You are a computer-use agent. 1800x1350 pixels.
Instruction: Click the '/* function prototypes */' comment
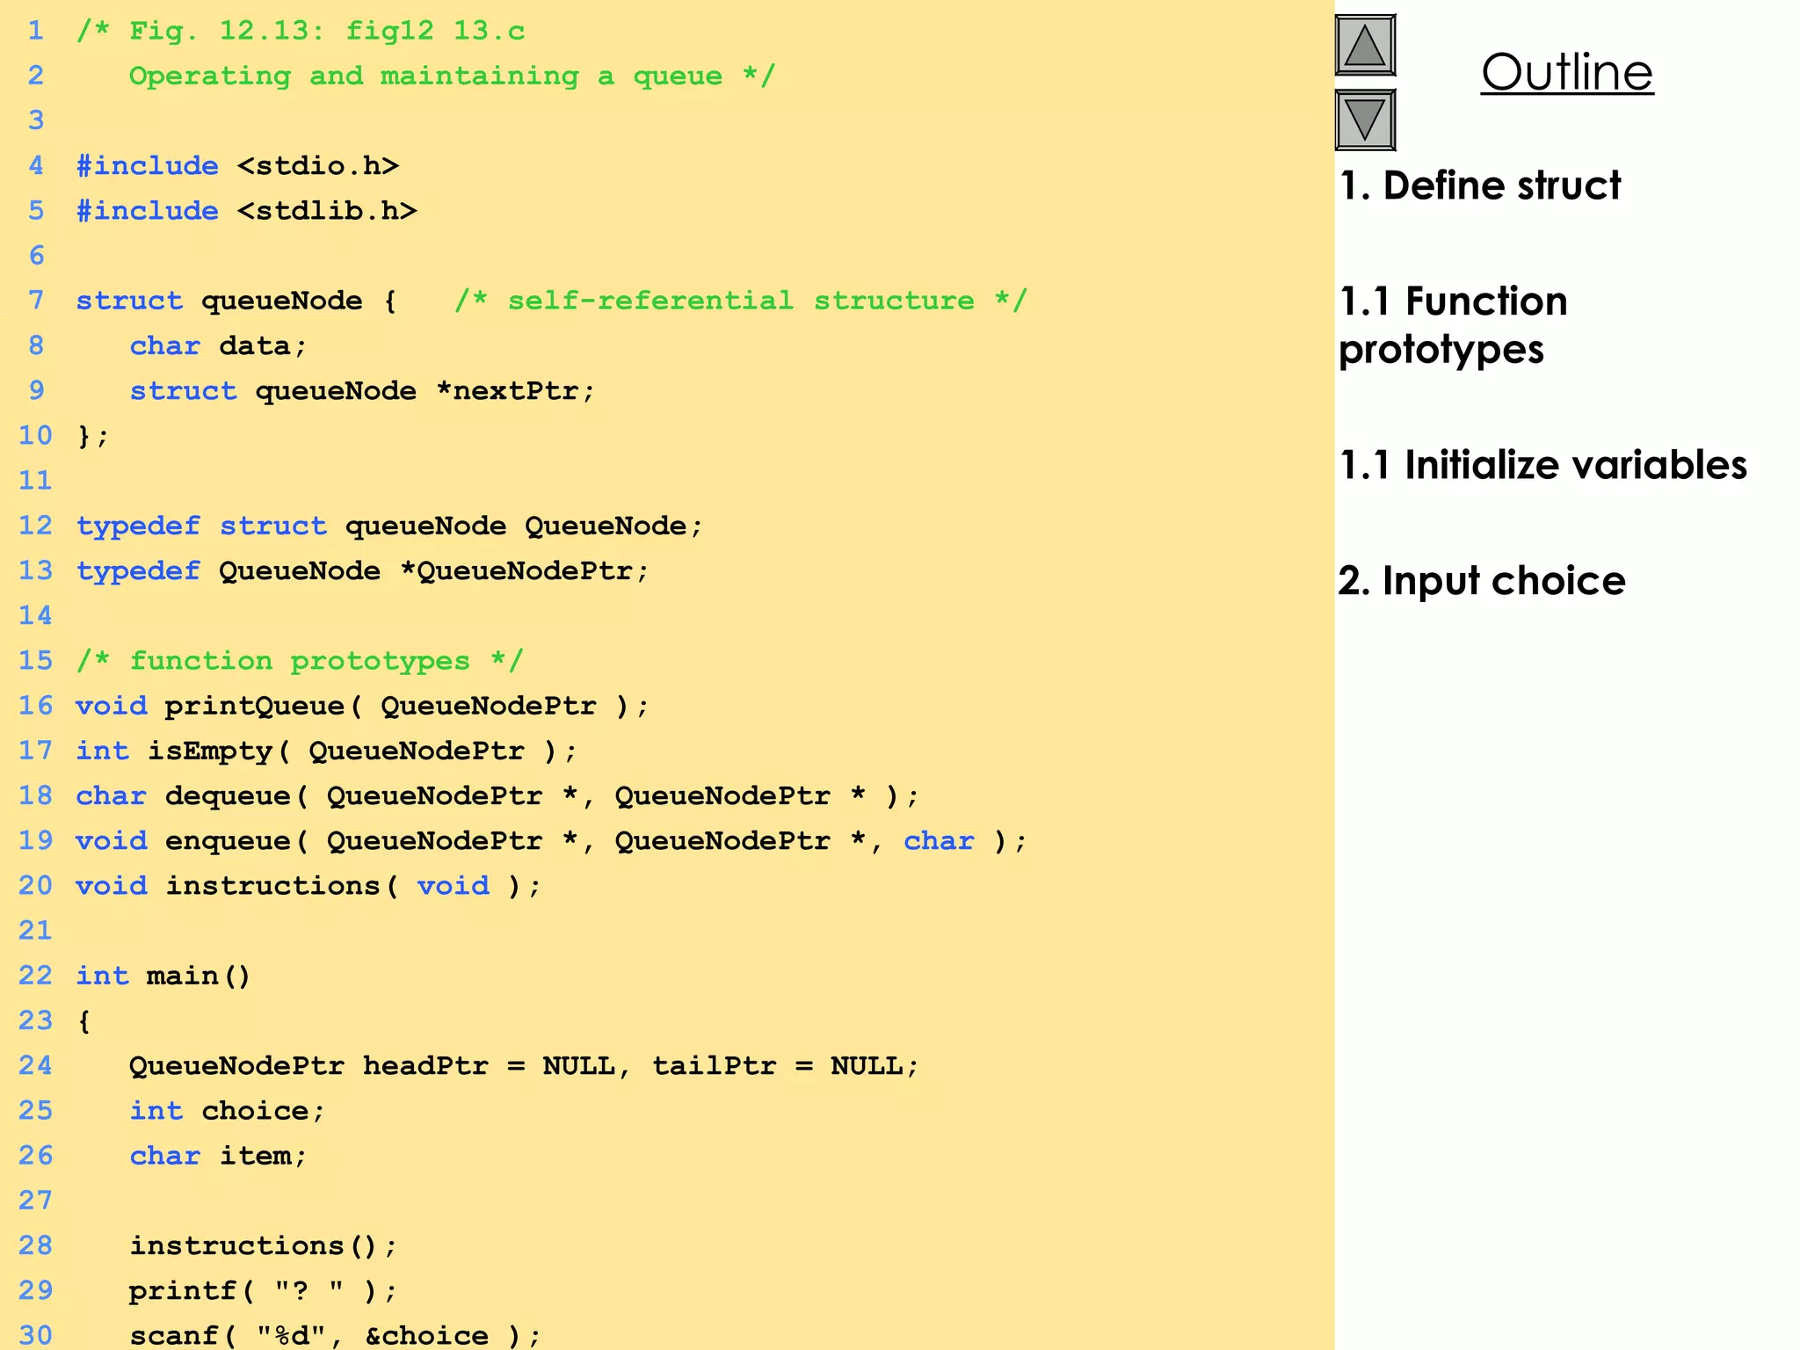click(x=300, y=661)
